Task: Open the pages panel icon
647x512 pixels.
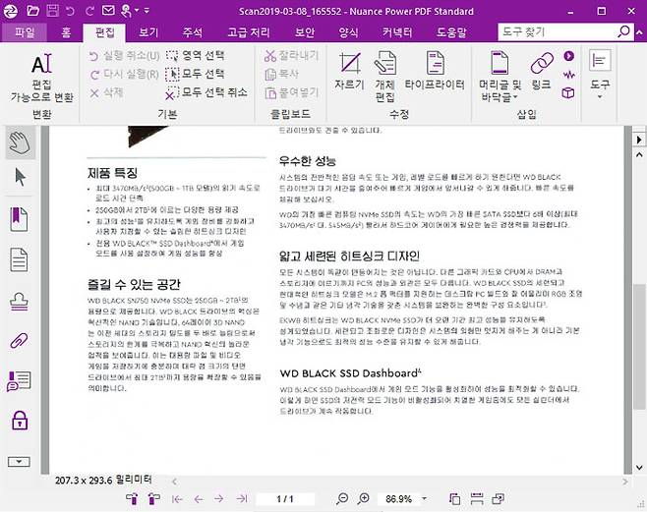Action: (19, 259)
